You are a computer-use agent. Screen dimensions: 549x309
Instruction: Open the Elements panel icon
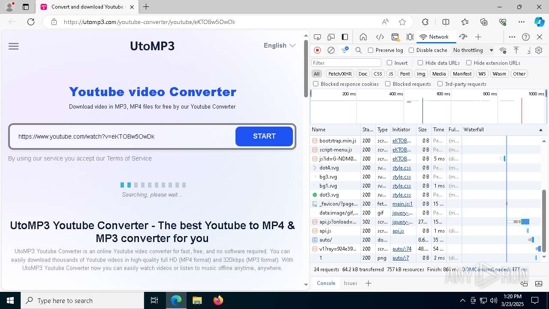click(x=380, y=37)
